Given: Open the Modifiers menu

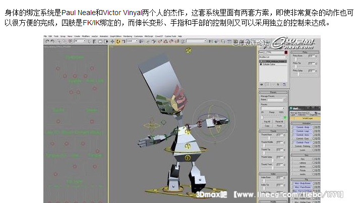Looking at the screenshot, I should point(86,36).
